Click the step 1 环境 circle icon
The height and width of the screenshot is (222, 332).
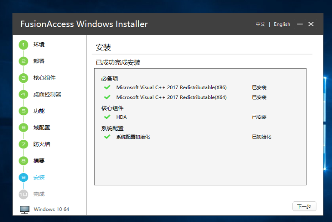click(23, 45)
